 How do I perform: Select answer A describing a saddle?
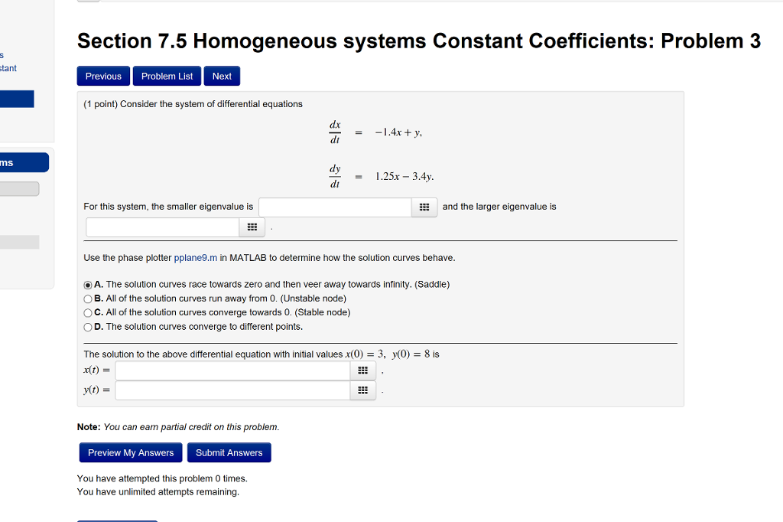coord(88,285)
